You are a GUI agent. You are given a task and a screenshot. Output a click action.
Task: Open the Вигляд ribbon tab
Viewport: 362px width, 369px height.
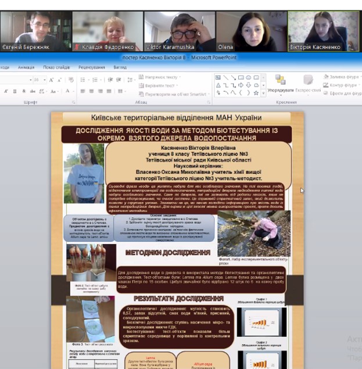(120, 67)
